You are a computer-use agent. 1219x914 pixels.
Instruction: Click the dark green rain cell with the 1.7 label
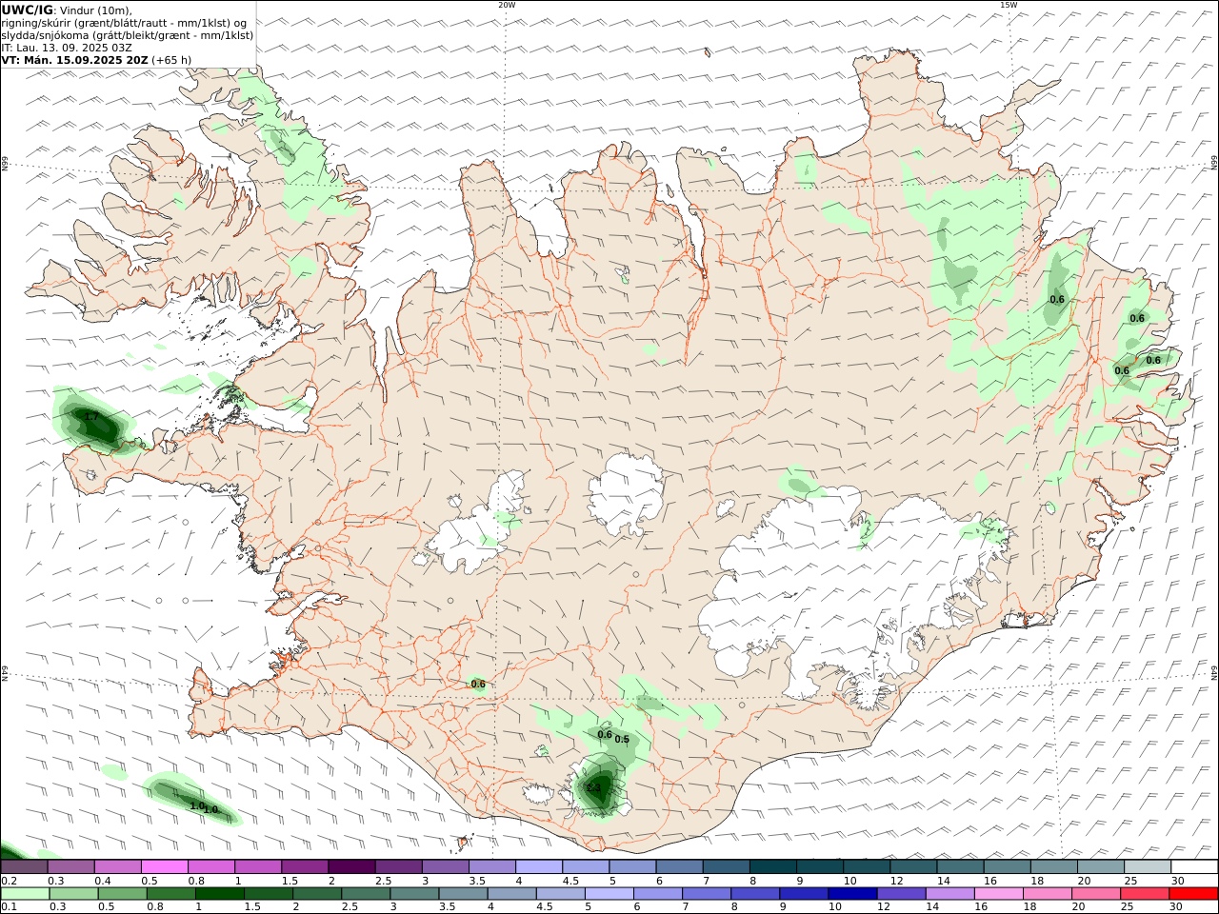pos(95,423)
